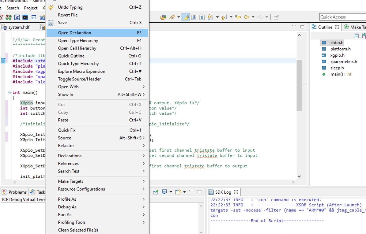
Task: Click the Previous Annotation arrow icon
Action: point(224,17)
